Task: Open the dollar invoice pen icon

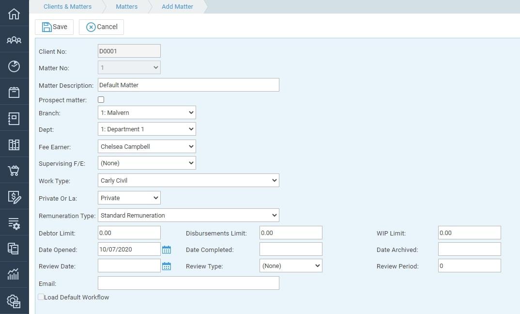Action: coord(14,197)
